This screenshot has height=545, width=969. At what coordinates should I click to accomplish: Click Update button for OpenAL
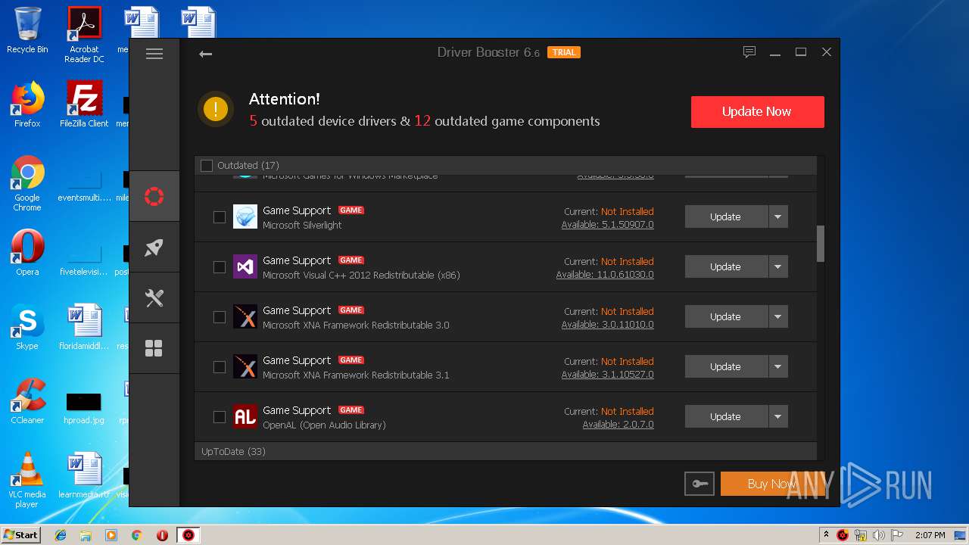click(x=726, y=416)
